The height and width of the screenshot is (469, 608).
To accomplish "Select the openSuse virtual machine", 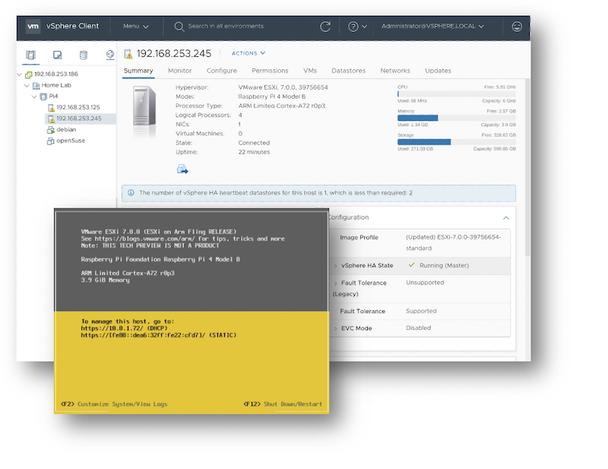I will [x=69, y=141].
